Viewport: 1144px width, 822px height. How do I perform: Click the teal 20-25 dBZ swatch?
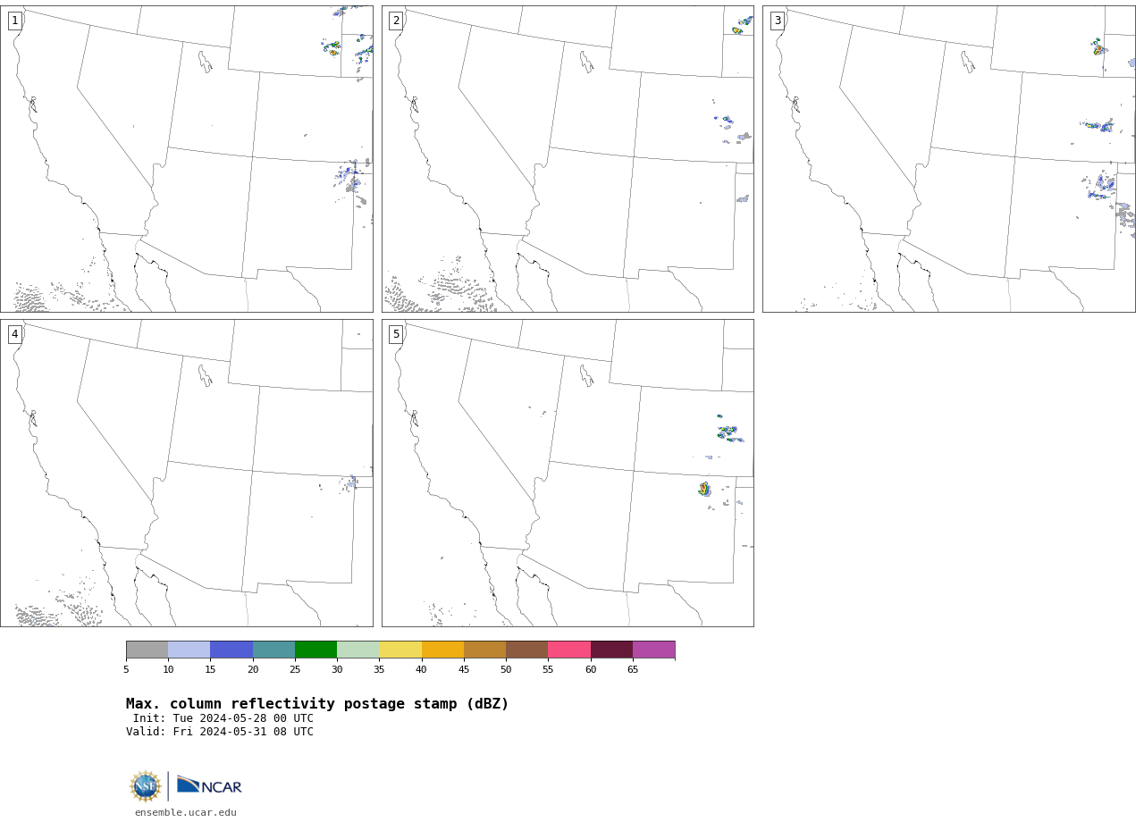point(273,650)
